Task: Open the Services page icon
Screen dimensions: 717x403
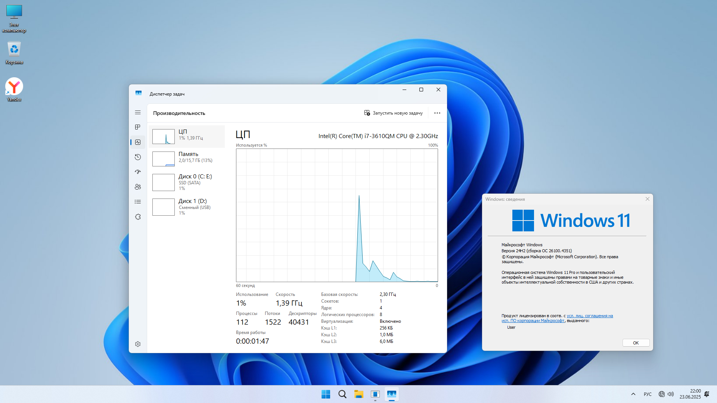Action: click(x=138, y=217)
